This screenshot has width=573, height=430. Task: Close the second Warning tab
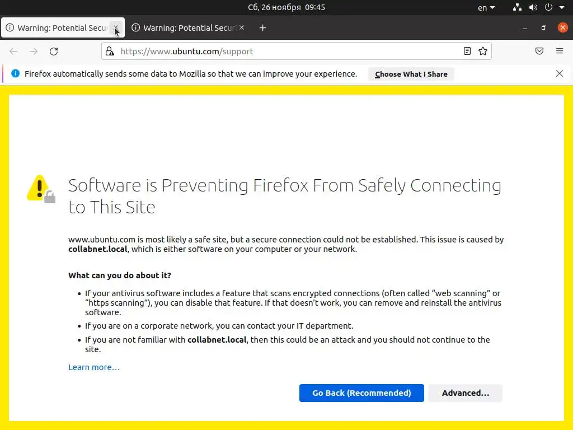[242, 28]
